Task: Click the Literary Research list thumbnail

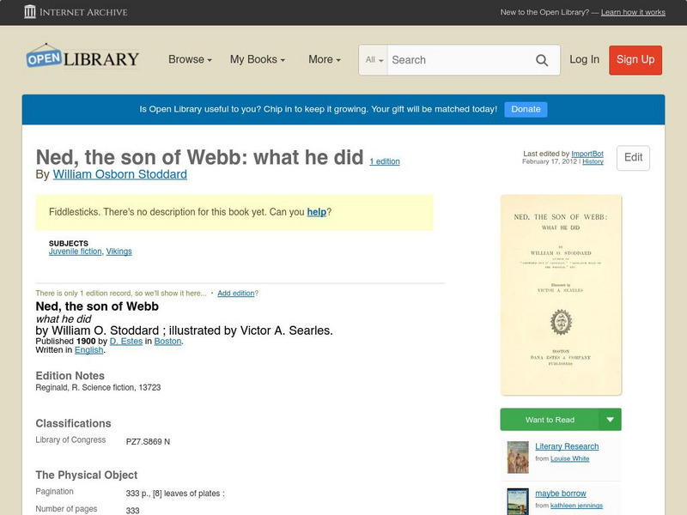Action: (518, 457)
